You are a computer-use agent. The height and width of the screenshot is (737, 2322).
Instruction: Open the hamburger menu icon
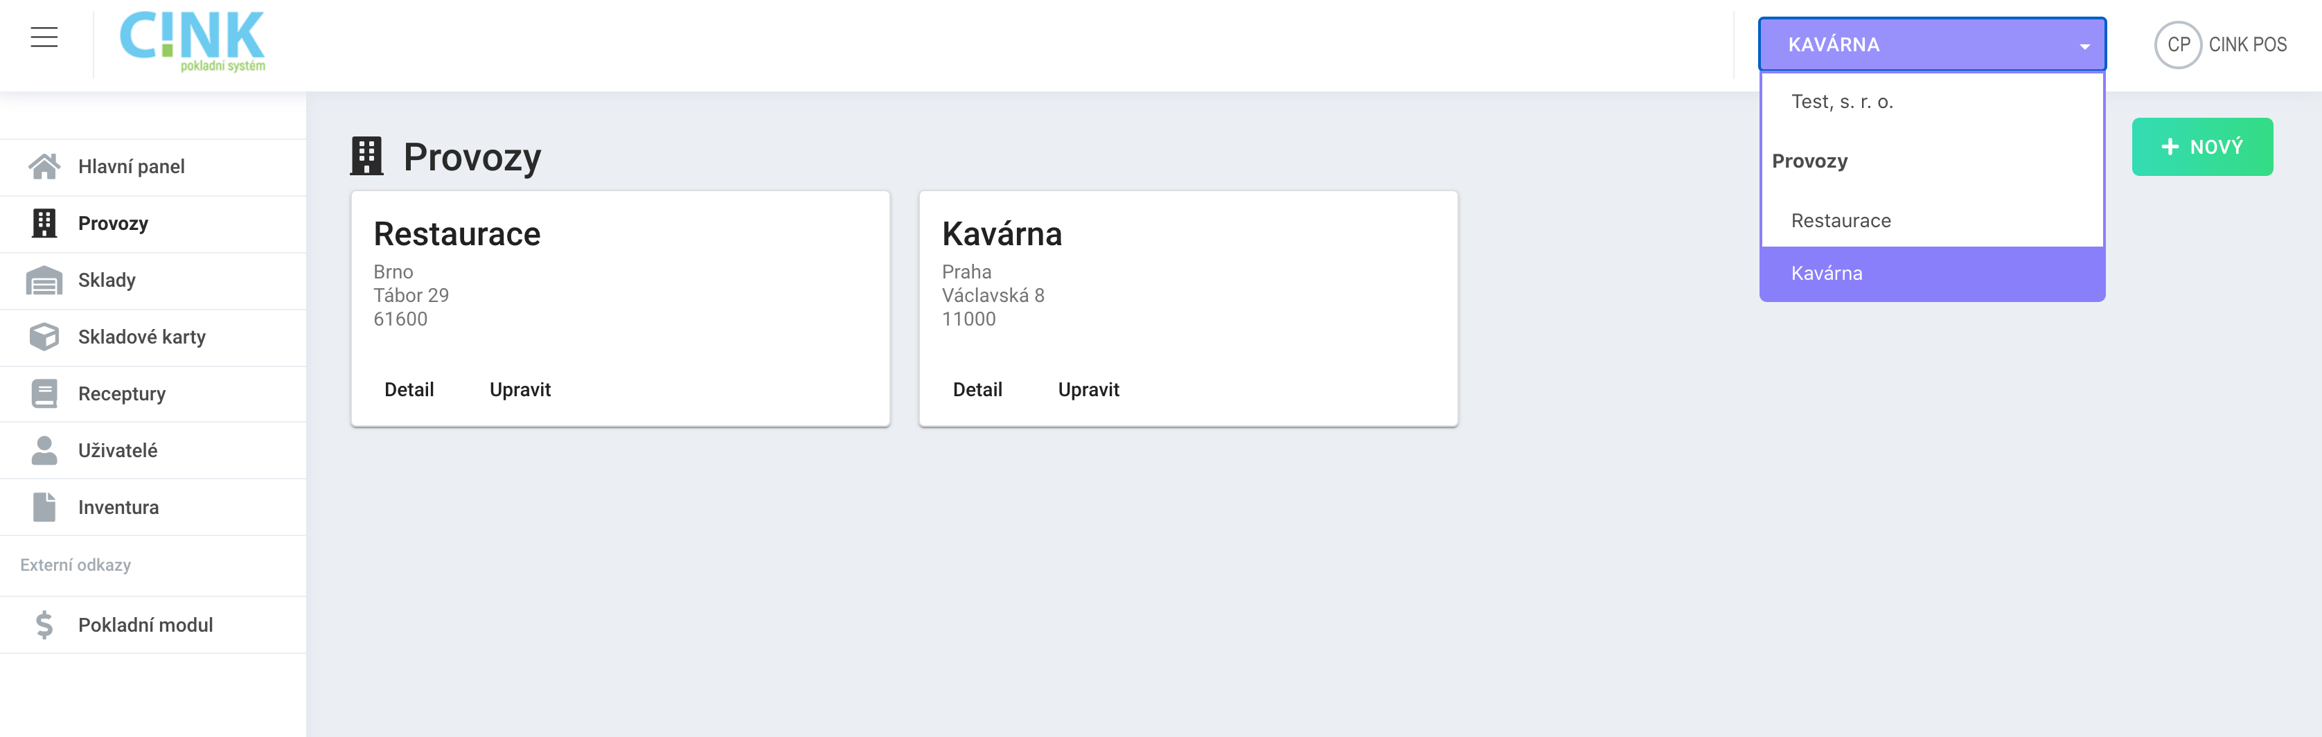(x=44, y=37)
